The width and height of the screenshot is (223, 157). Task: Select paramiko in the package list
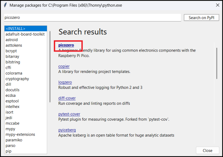(x=26, y=140)
